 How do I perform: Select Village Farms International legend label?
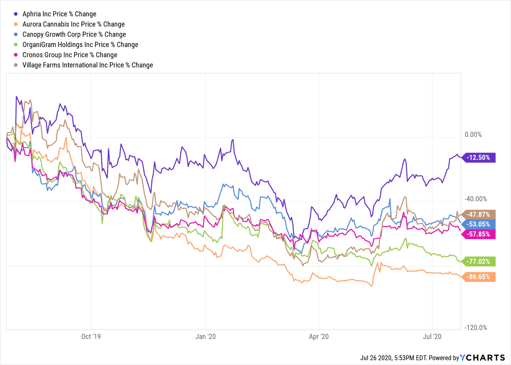pyautogui.click(x=88, y=65)
